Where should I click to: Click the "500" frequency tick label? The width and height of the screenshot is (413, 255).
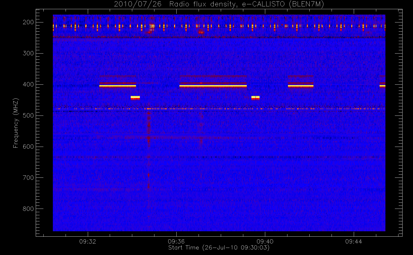[x=28, y=116]
